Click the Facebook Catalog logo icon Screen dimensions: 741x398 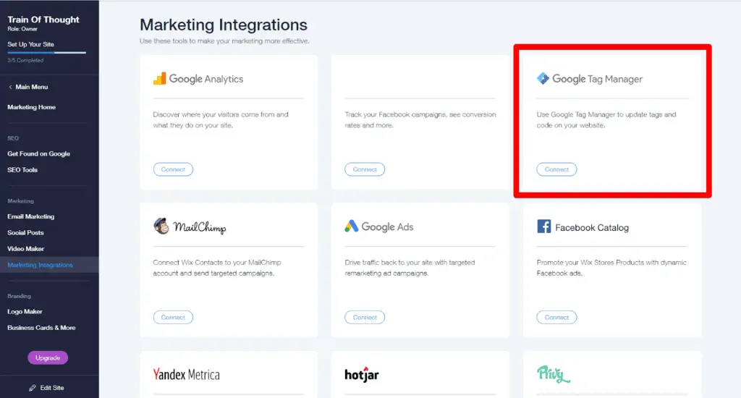pos(544,226)
